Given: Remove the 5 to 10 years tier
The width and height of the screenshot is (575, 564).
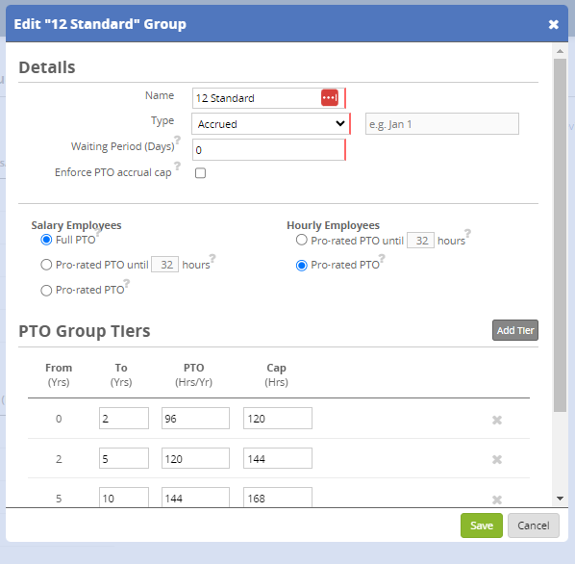Looking at the screenshot, I should (x=497, y=500).
